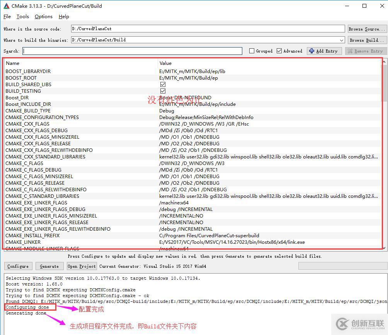Viewport: 388px width, 335px height.
Task: Uncheck the BUILD_TESTING option
Action: click(x=163, y=91)
